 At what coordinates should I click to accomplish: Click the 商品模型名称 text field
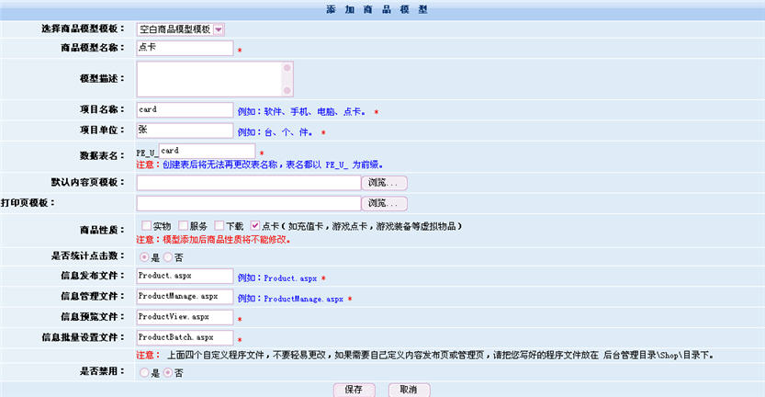[x=185, y=48]
